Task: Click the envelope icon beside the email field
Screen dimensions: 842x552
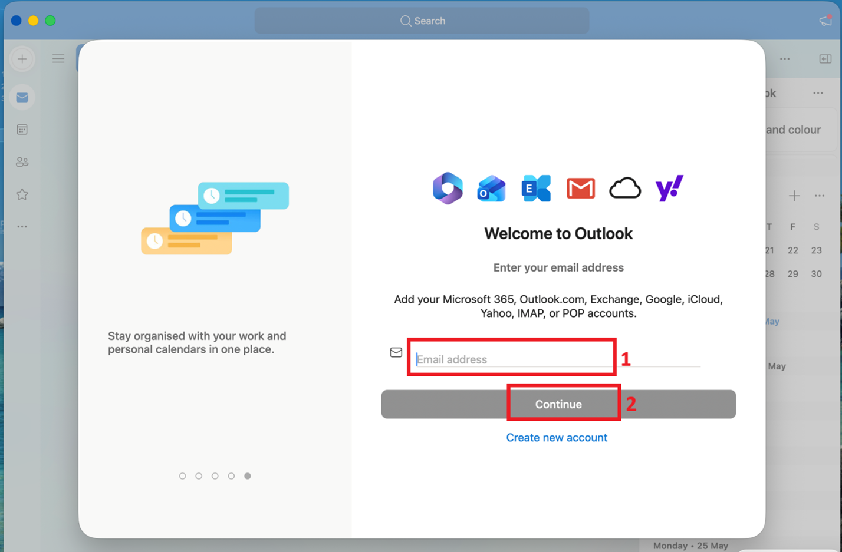Action: [x=396, y=352]
